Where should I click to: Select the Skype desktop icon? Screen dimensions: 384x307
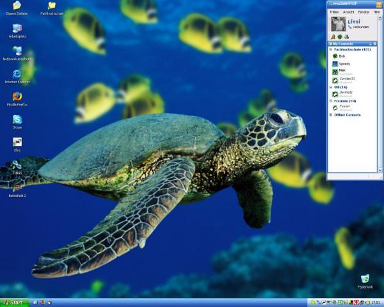click(17, 122)
